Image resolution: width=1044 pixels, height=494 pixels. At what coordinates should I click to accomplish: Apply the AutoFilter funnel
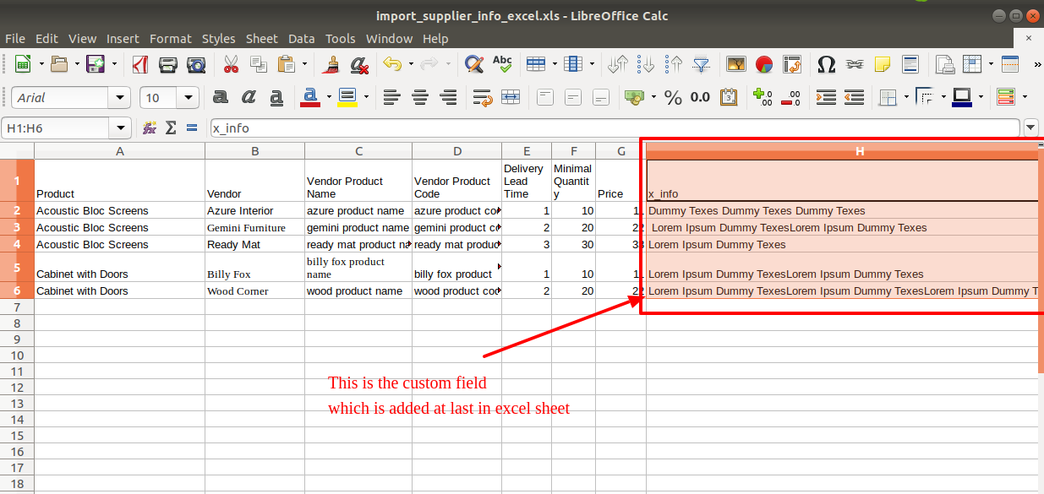click(x=702, y=64)
